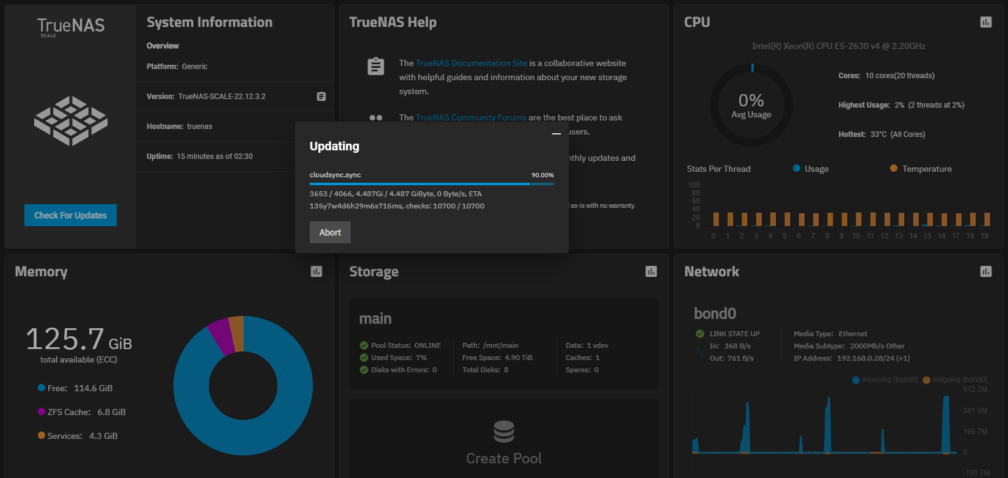Image resolution: width=1008 pixels, height=478 pixels.
Task: Click the Total Disks: 8 value
Action: (485, 370)
